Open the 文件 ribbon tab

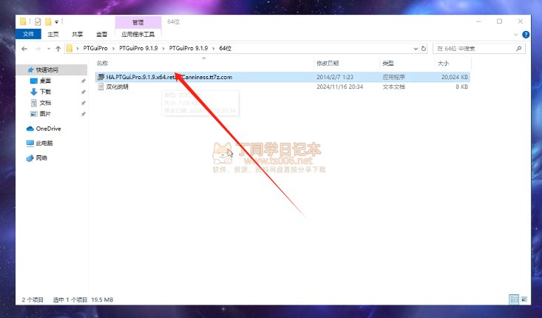coord(28,34)
